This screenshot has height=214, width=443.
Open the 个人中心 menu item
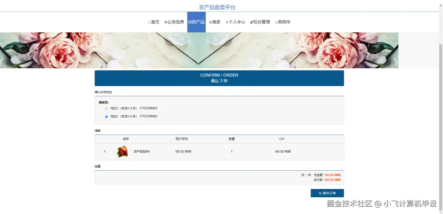[x=235, y=22]
